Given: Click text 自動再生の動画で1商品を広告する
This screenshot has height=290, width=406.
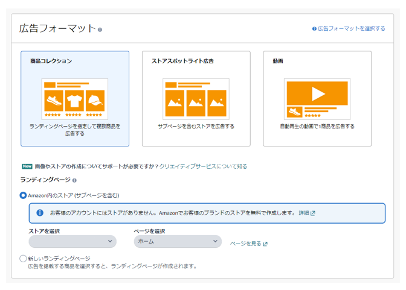Looking at the screenshot, I should (x=317, y=127).
